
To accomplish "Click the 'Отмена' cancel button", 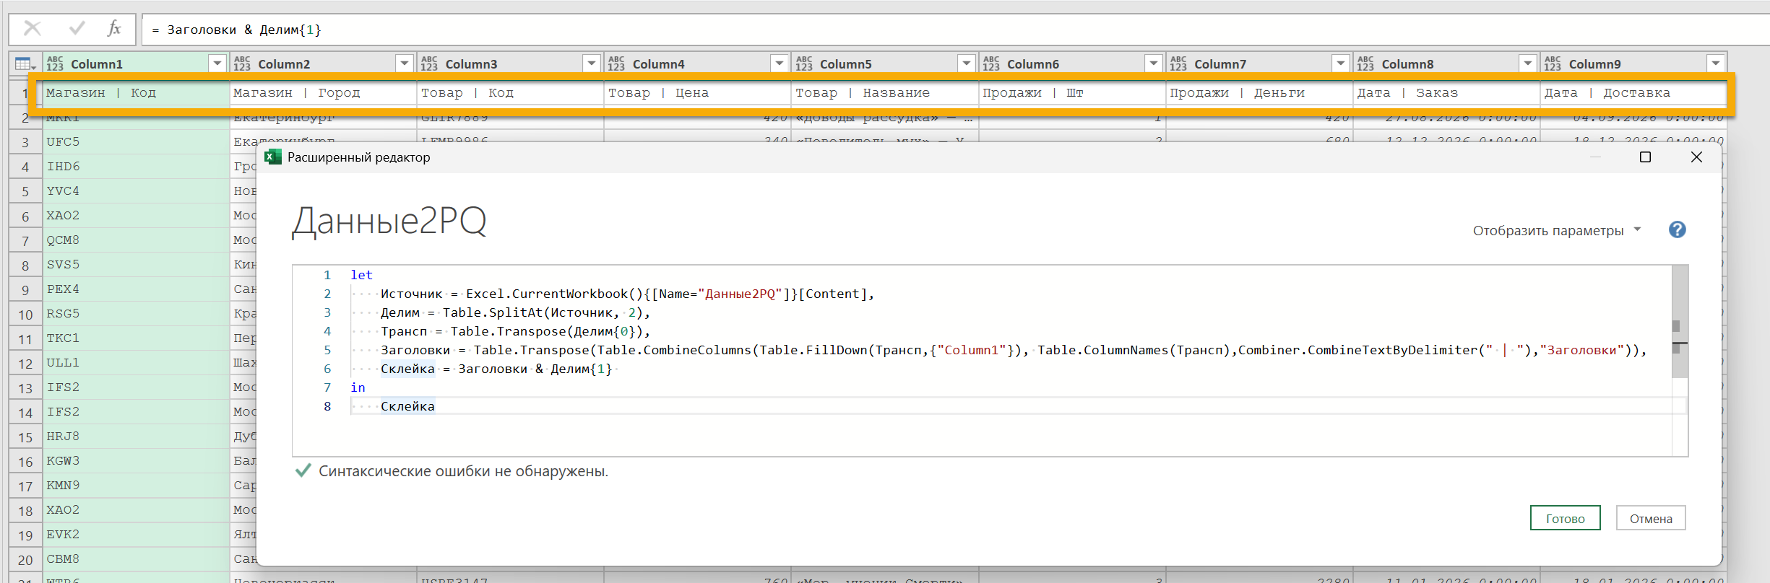I will [1651, 518].
